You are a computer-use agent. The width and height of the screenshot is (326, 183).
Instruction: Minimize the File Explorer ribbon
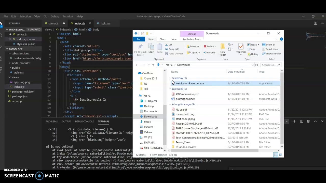click(x=277, y=39)
